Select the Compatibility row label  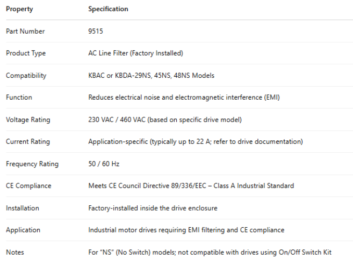tap(26, 76)
